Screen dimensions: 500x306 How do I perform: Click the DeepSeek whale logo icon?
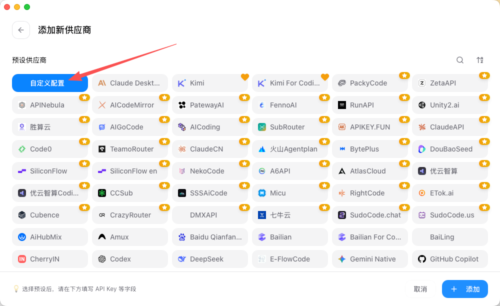[x=182, y=259]
